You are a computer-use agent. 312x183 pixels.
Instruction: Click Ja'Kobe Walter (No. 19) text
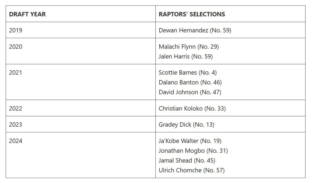point(190,141)
